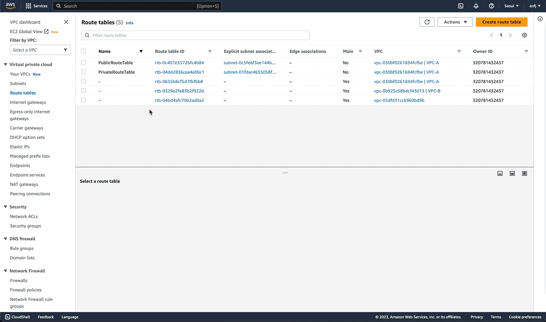546x322 pixels.
Task: Sort by the VPC column arrow
Action: pyautogui.click(x=459, y=51)
